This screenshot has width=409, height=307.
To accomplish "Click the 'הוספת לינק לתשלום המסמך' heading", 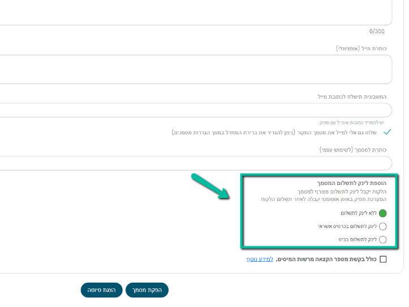I will click(x=352, y=183).
